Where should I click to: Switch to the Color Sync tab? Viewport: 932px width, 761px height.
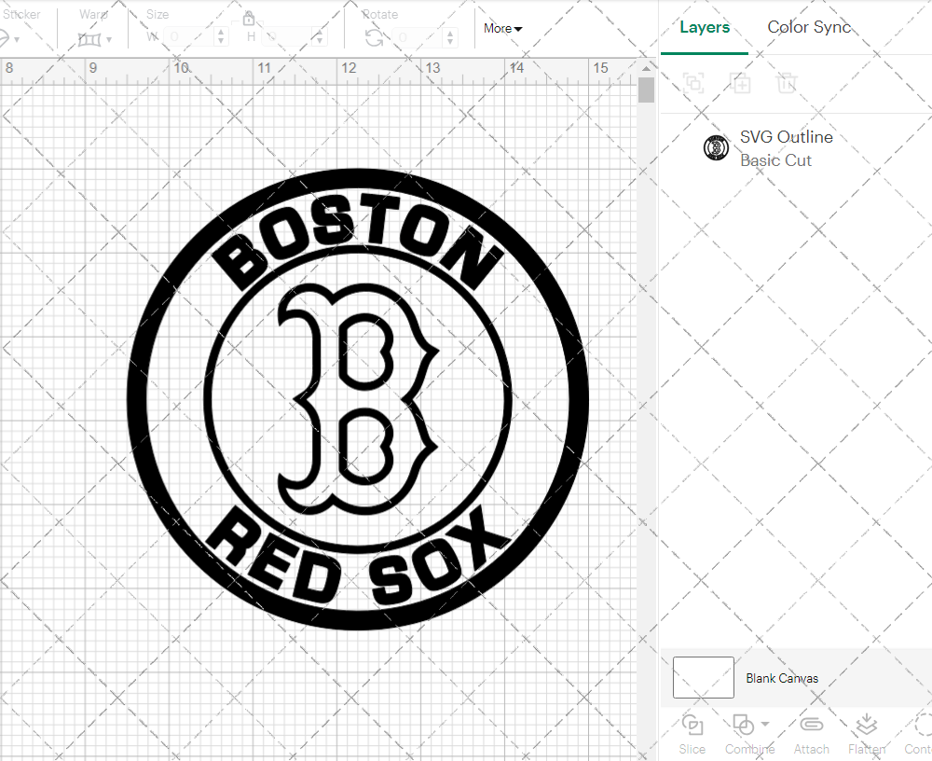pos(809,27)
